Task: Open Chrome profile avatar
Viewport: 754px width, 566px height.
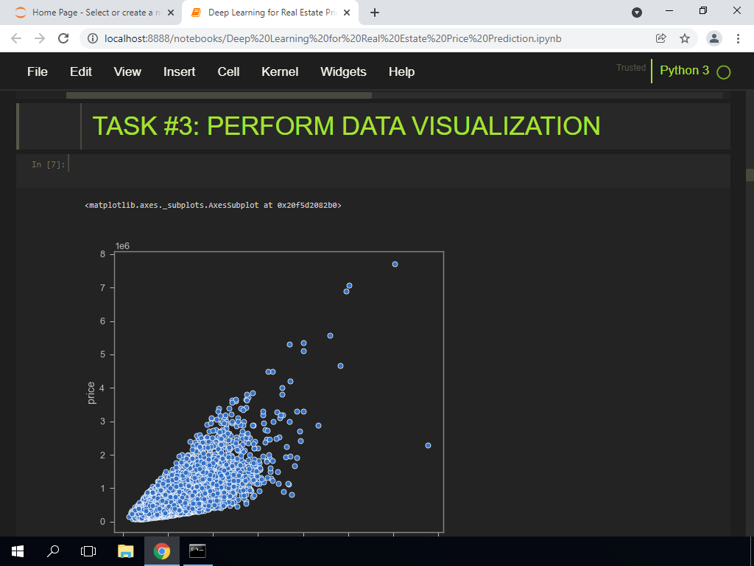Action: coord(714,38)
